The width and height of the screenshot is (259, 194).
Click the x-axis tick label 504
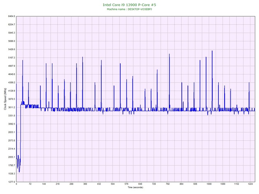coord(112,184)
